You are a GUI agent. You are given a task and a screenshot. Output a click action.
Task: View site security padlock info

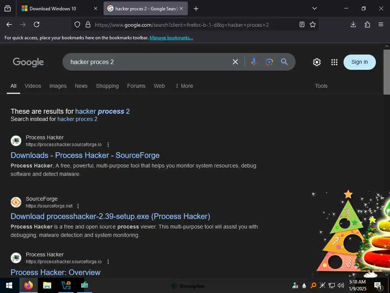[88, 24]
